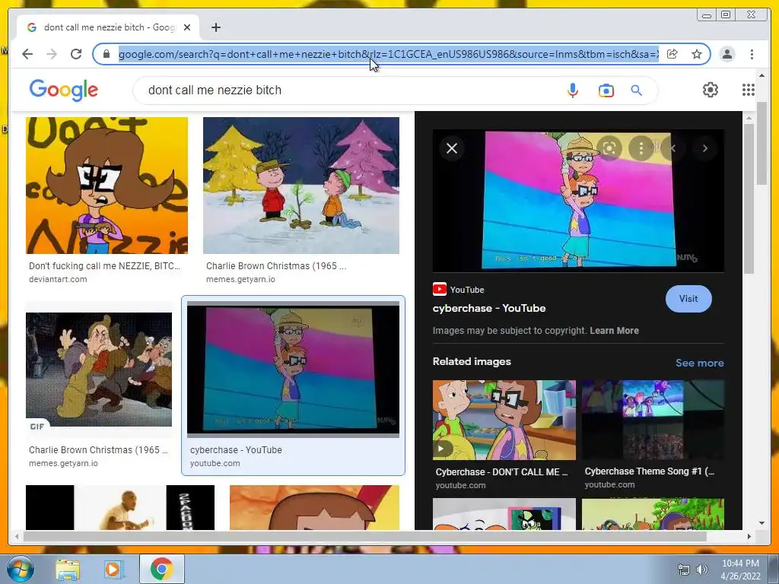Open Chrome three-dot menu
This screenshot has width=779, height=584.
(x=752, y=54)
